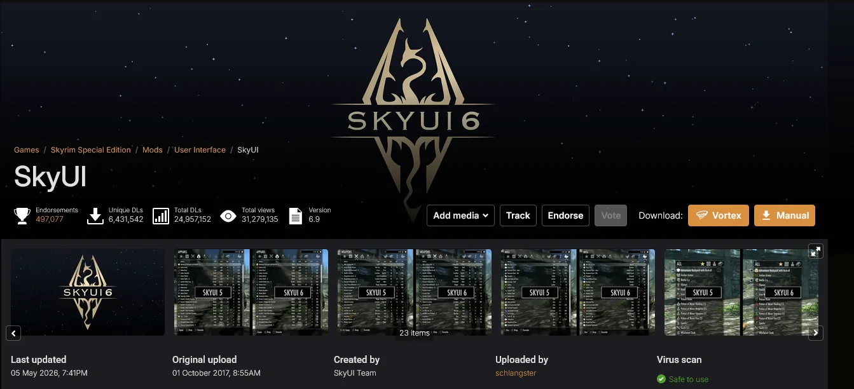
Task: Click the Version document icon
Action: (x=296, y=215)
